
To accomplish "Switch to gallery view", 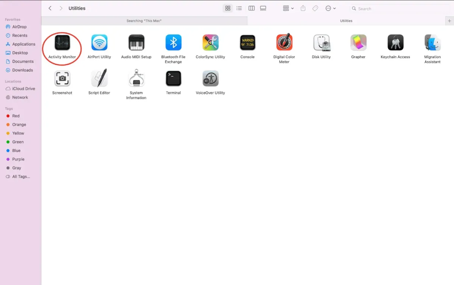I will [x=263, y=8].
